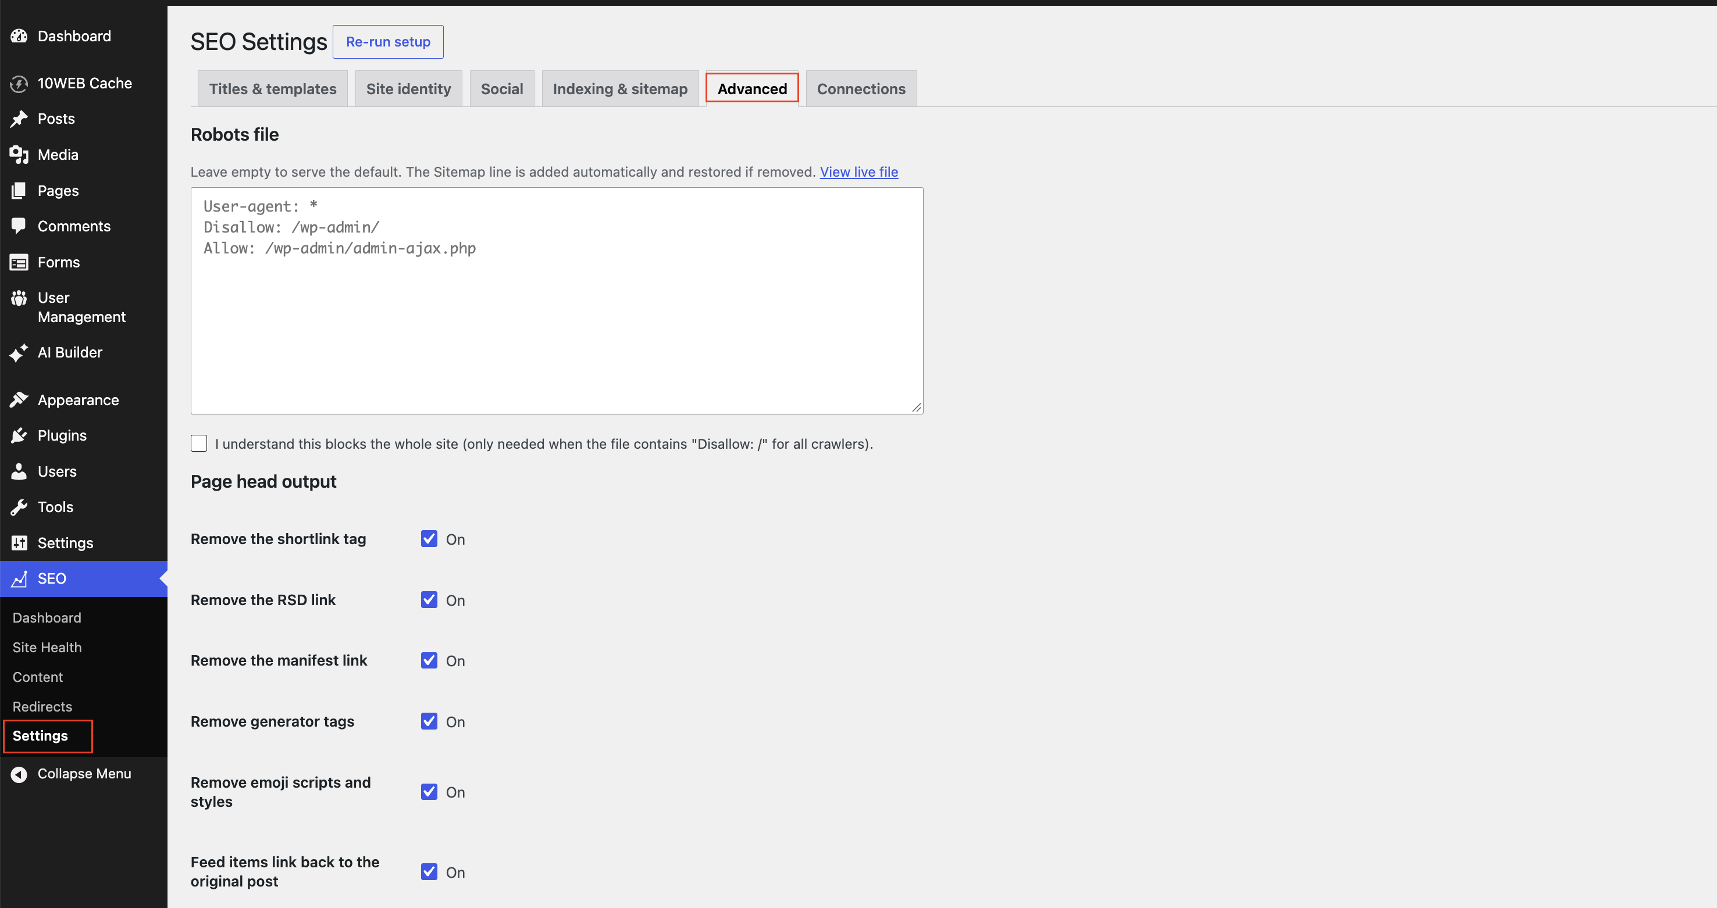Open SEO Site Health submenu item
The image size is (1717, 908).
tap(47, 648)
